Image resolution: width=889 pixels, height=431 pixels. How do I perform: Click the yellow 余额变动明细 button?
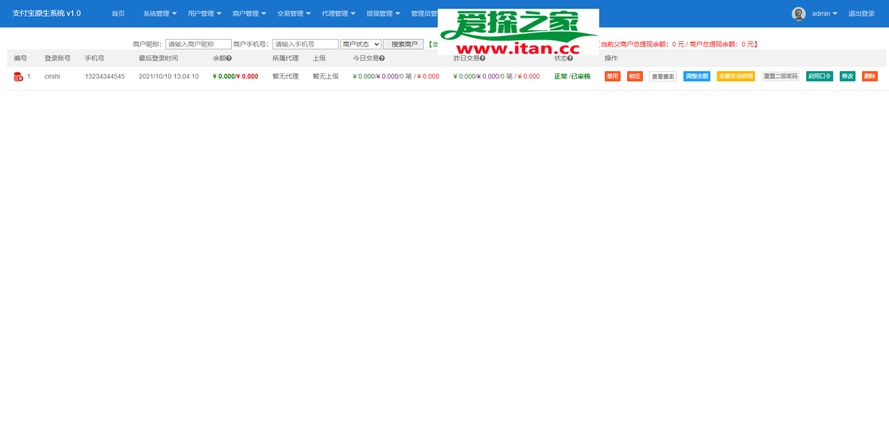pyautogui.click(x=735, y=76)
